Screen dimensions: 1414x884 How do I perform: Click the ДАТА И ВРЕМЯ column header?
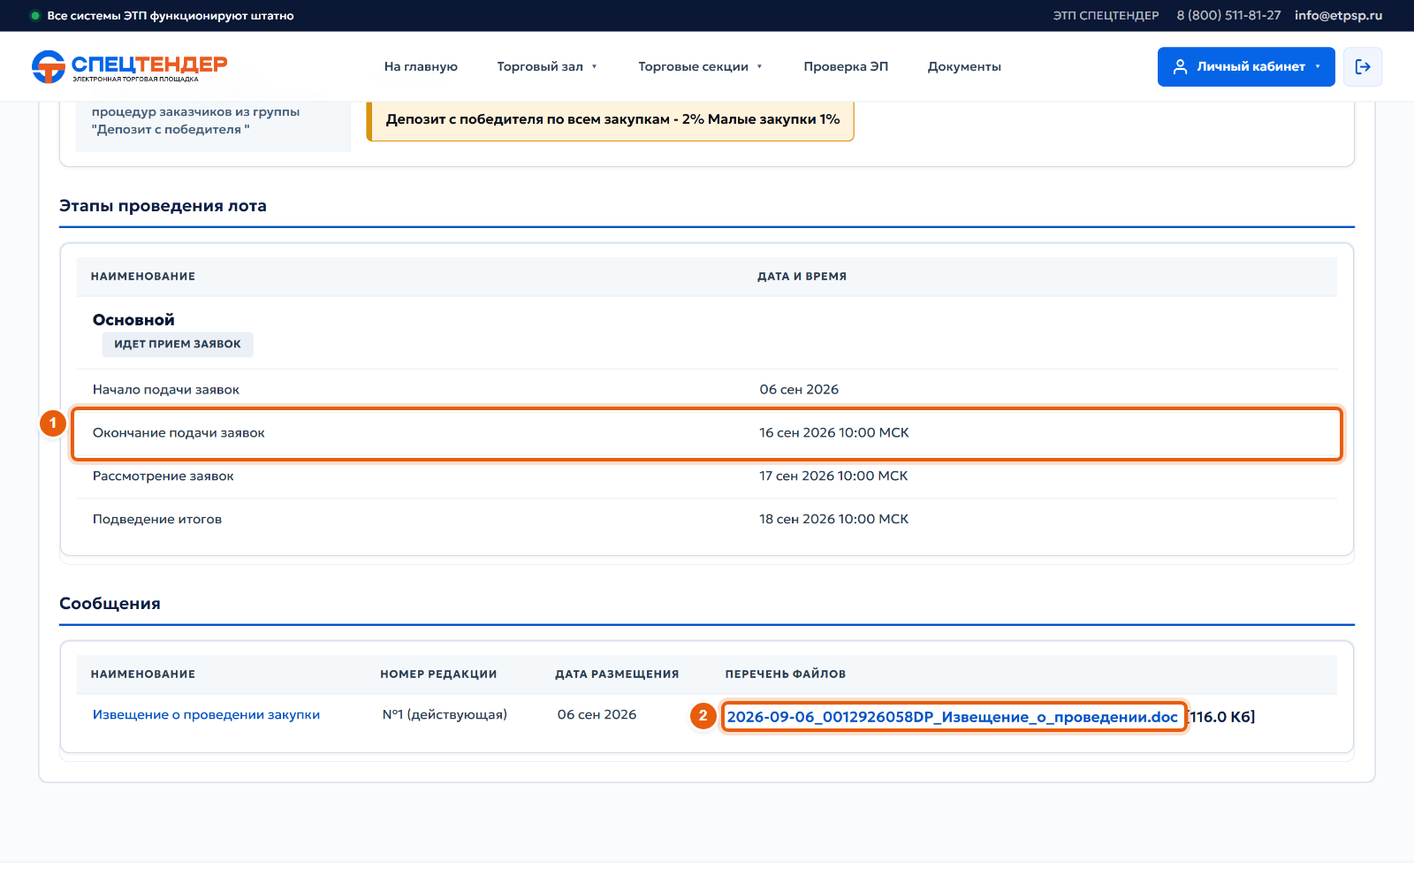coord(802,277)
